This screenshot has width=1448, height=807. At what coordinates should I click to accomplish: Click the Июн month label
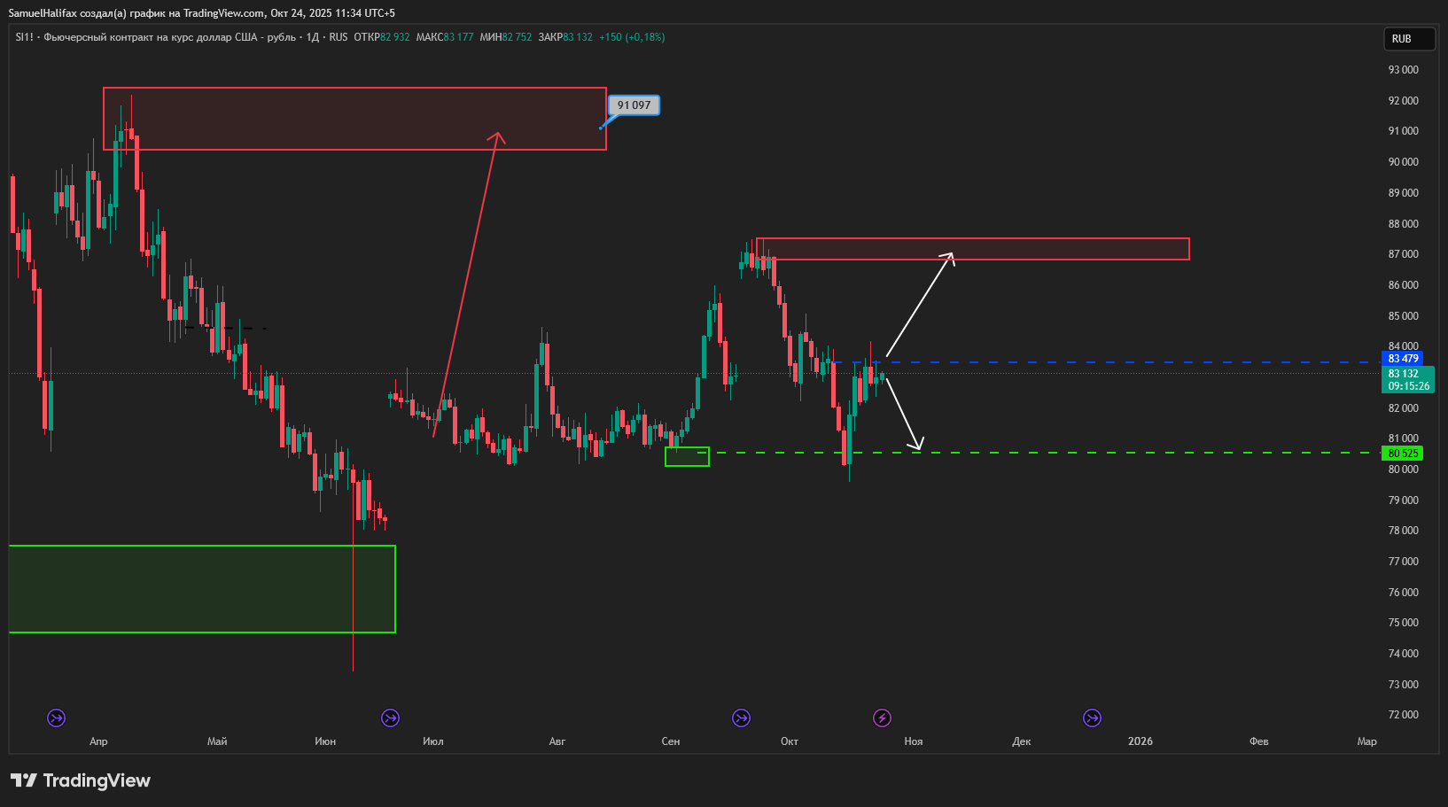point(325,741)
